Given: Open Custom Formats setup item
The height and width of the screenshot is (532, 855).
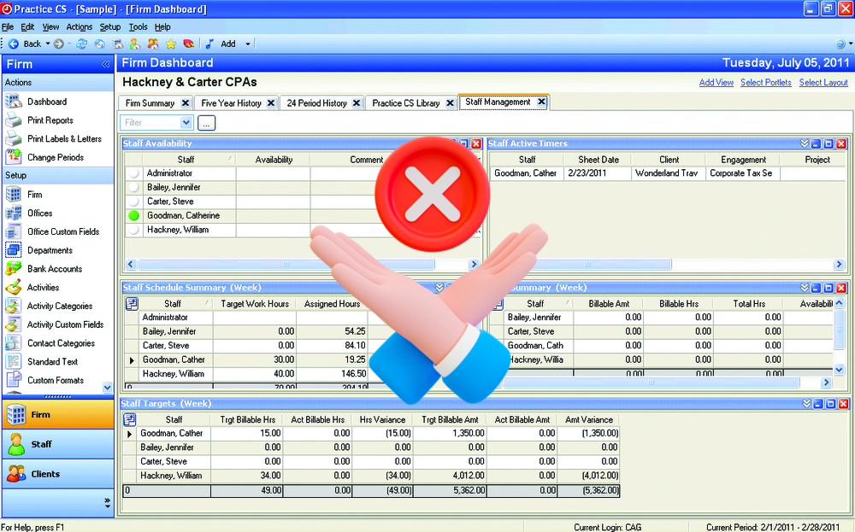Looking at the screenshot, I should click(56, 380).
